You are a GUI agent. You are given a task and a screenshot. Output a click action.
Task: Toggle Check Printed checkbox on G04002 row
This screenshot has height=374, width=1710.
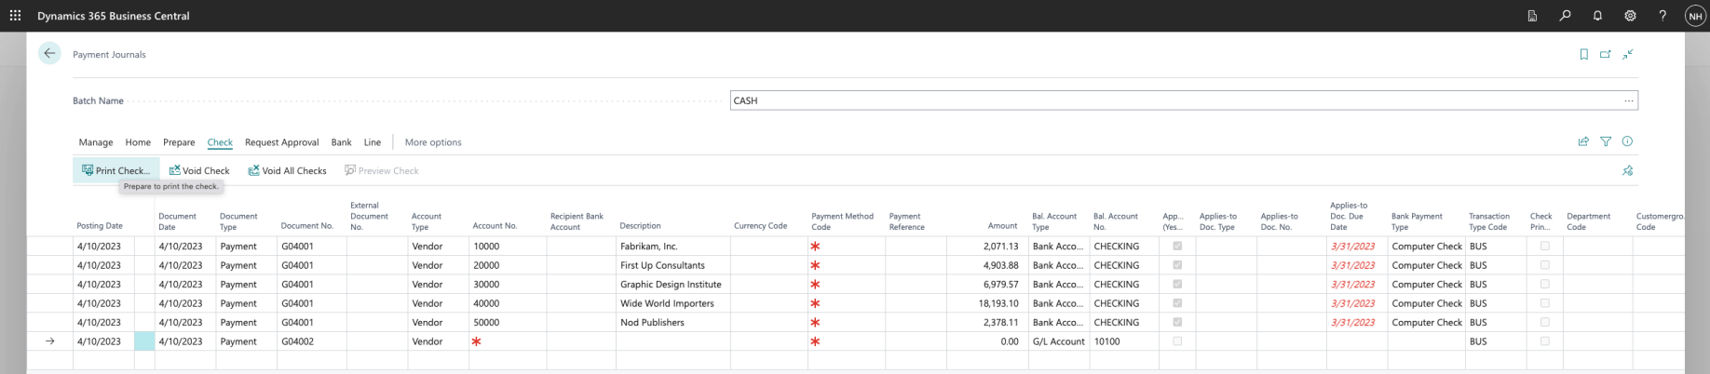tap(1544, 341)
